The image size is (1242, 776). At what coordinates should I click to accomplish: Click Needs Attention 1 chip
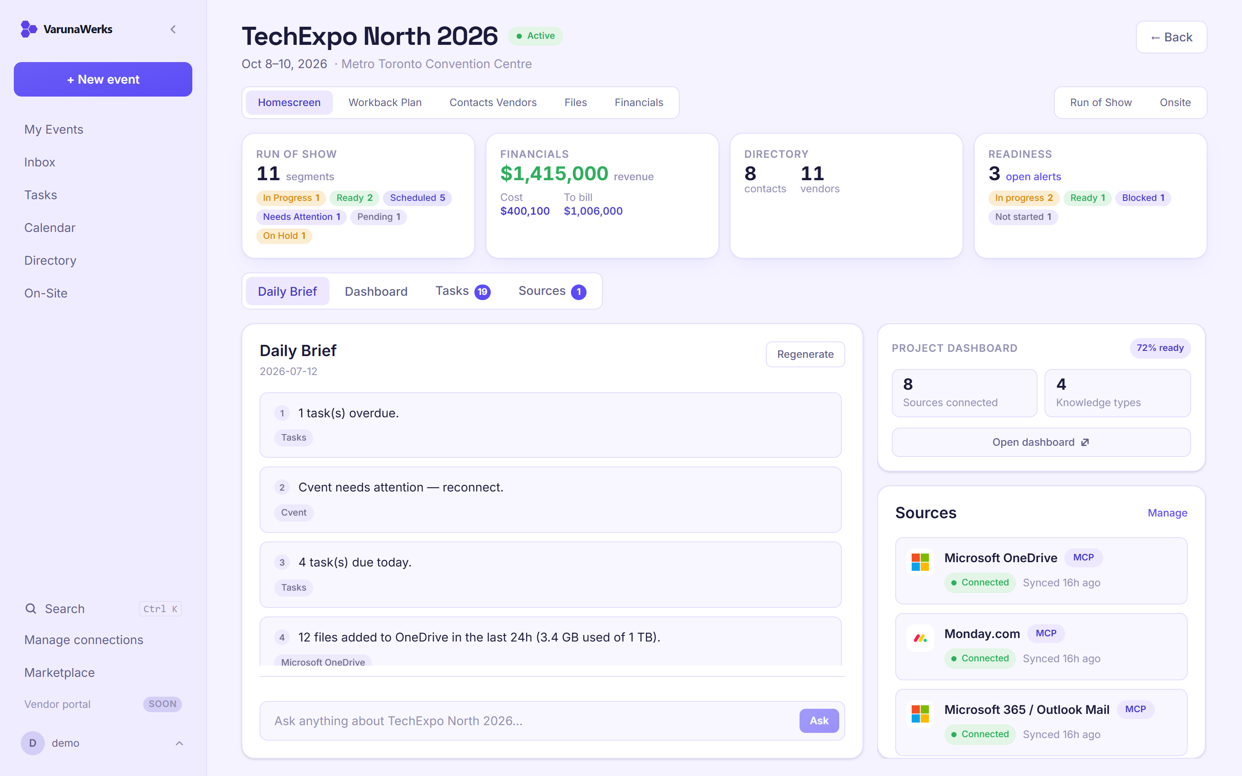pyautogui.click(x=301, y=217)
